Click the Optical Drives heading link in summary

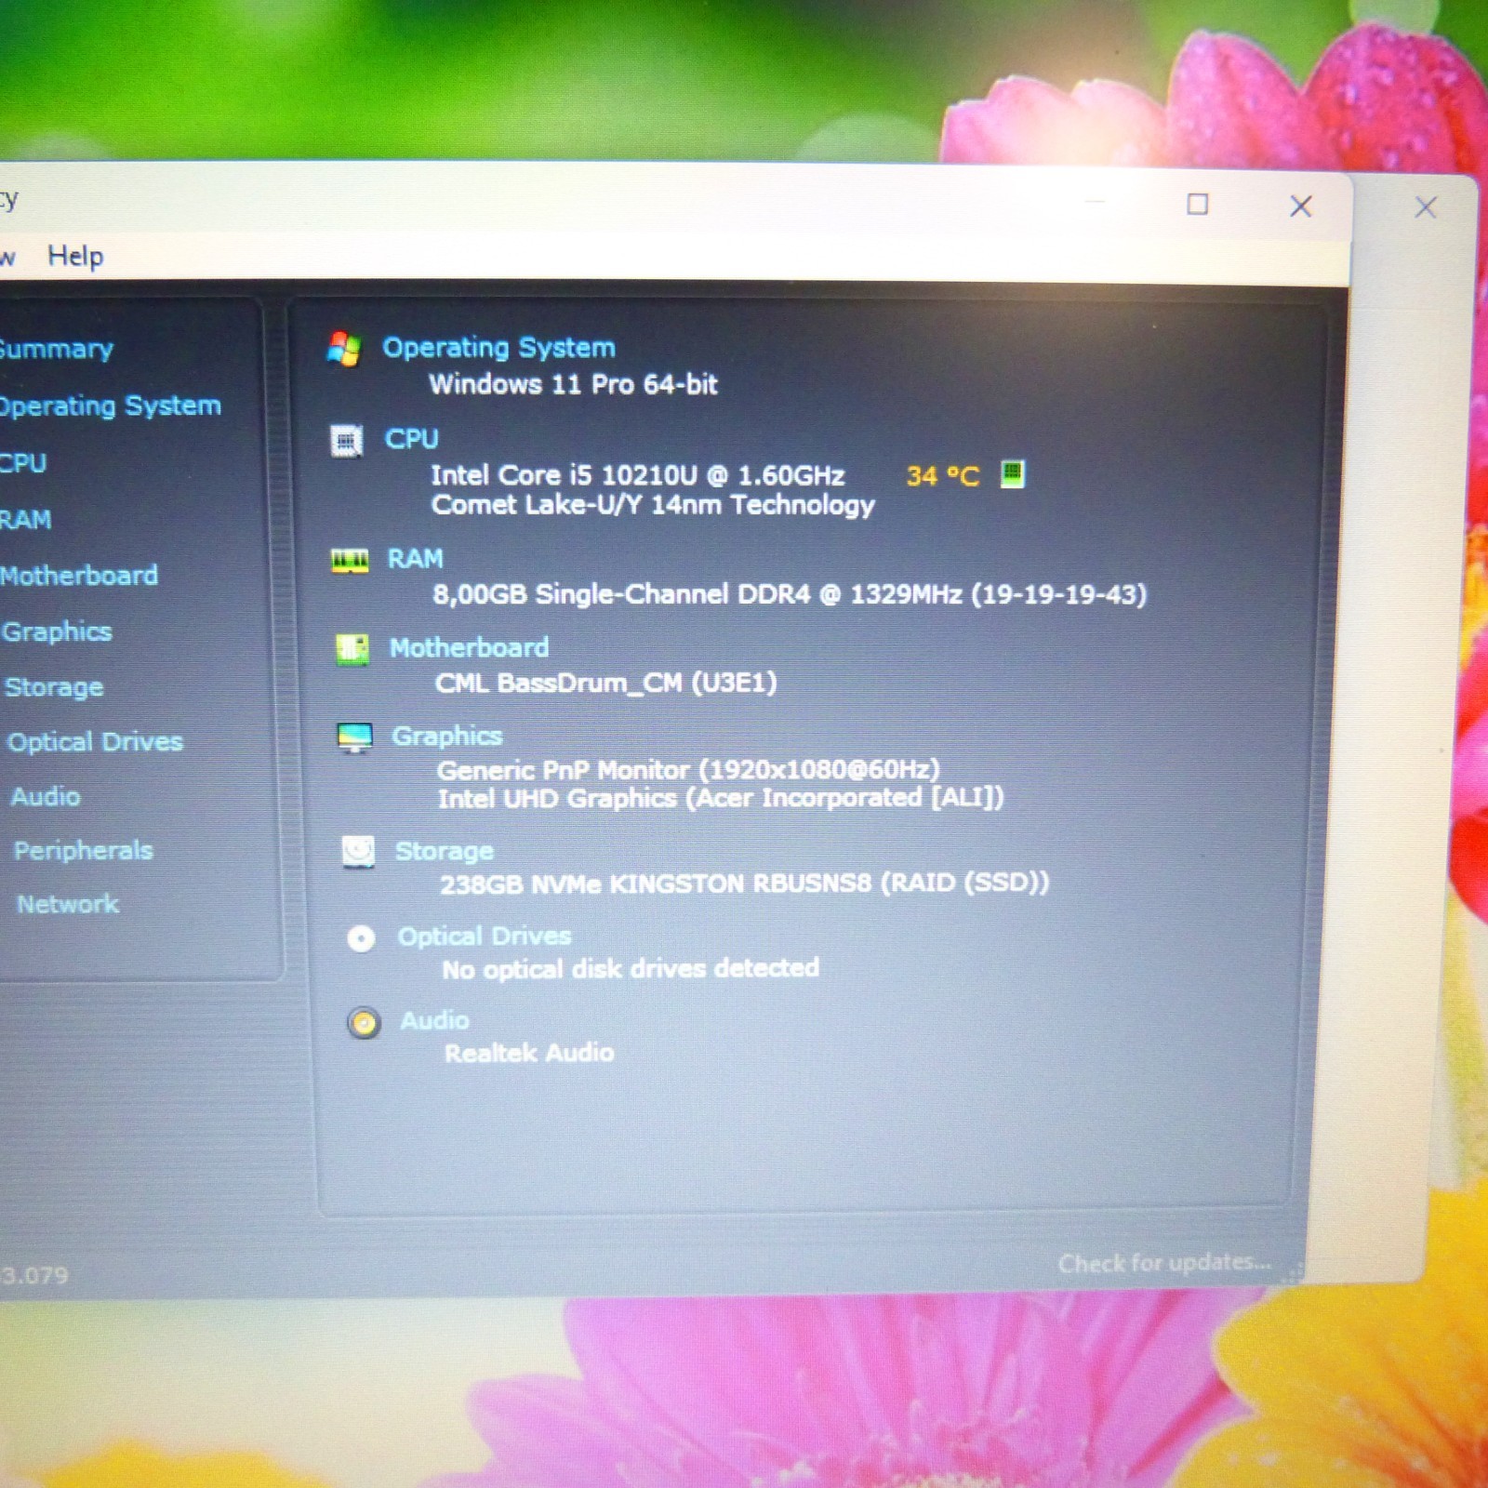click(x=485, y=937)
